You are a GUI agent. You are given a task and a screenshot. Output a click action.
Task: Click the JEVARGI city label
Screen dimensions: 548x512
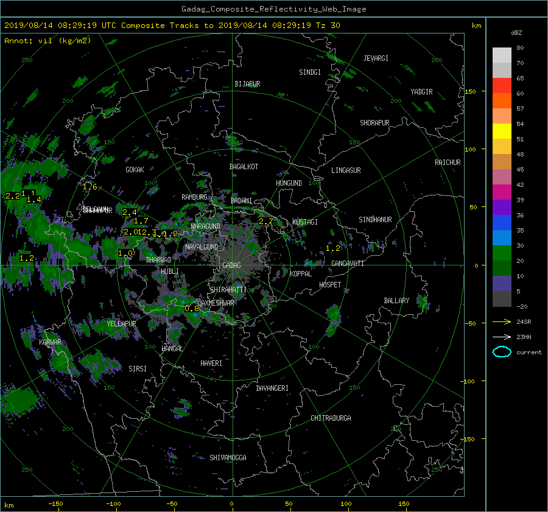coord(376,58)
